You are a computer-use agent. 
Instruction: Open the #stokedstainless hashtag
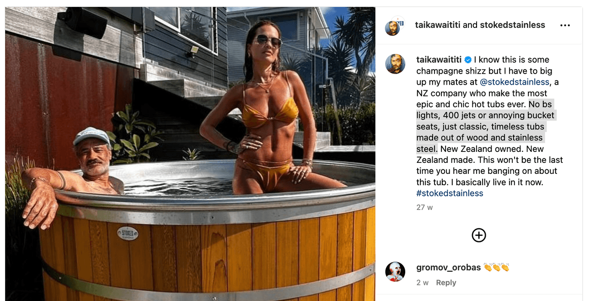coord(450,193)
